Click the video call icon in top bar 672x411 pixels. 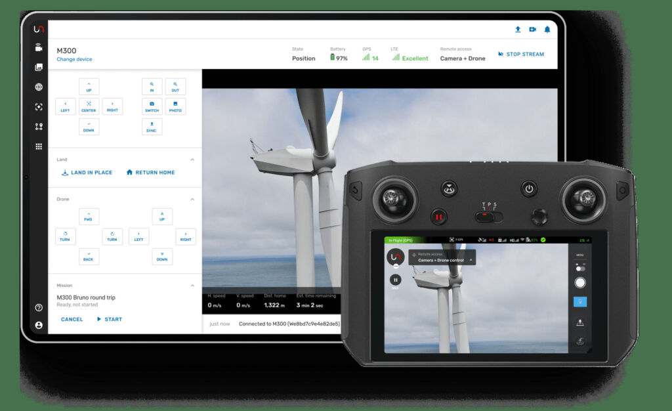point(532,29)
